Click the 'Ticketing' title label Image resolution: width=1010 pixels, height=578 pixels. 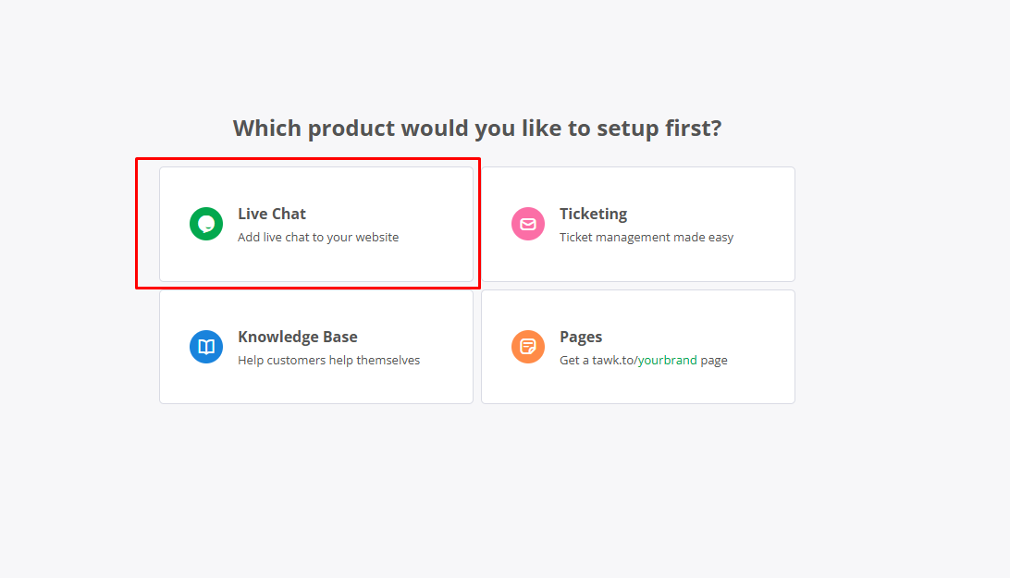click(593, 214)
